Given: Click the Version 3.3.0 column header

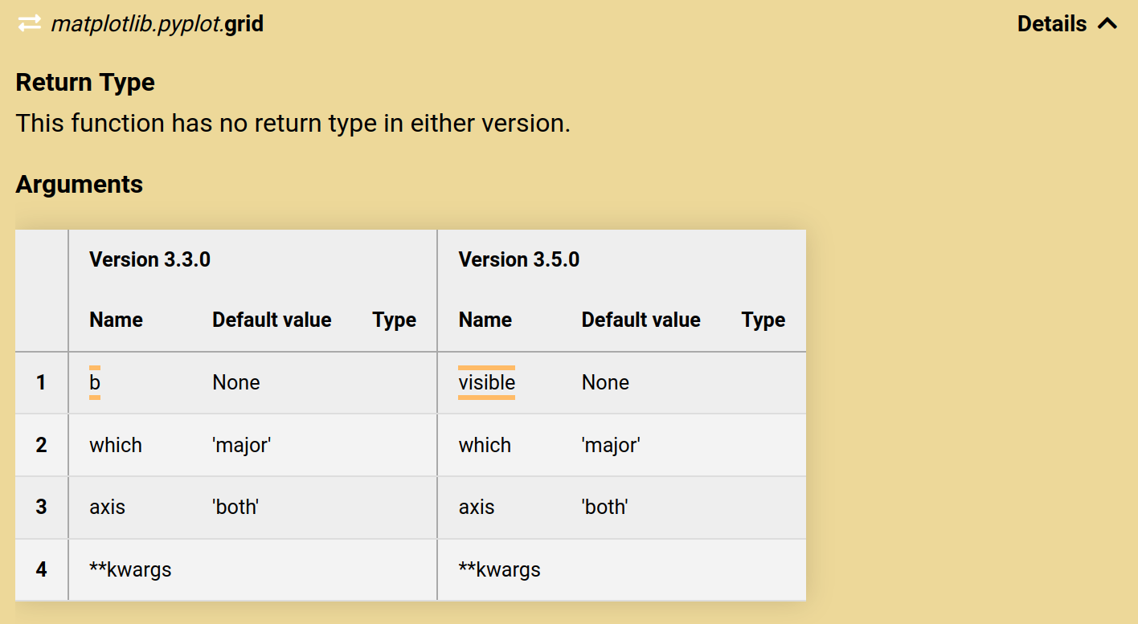Looking at the screenshot, I should coord(150,260).
